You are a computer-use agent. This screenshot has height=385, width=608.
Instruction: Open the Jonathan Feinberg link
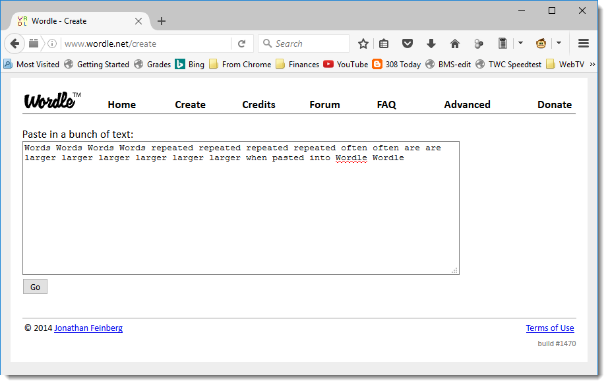tap(88, 328)
